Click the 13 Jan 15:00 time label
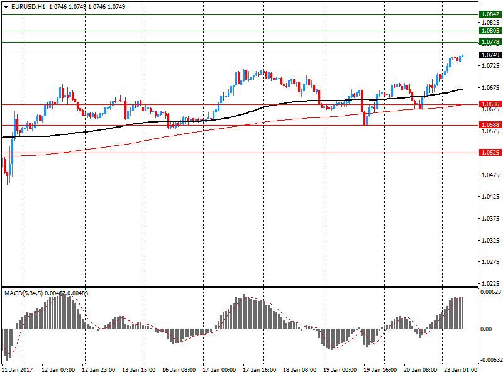The width and height of the screenshot is (503, 377). 138,370
